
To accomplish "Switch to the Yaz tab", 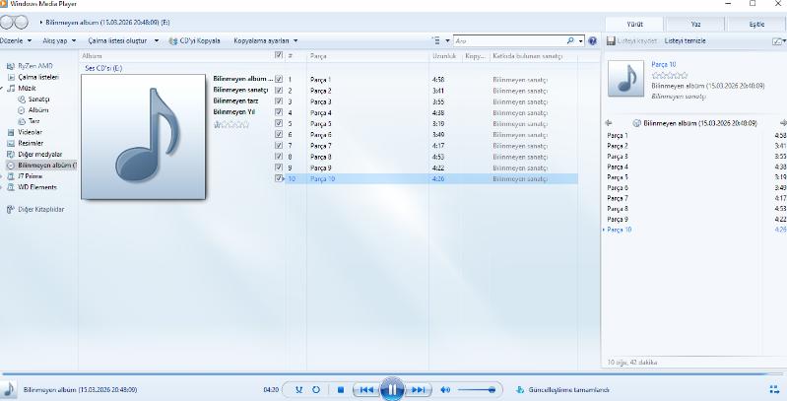I will click(695, 24).
